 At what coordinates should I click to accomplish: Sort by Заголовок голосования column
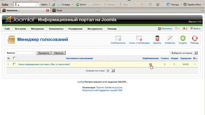click(79, 58)
